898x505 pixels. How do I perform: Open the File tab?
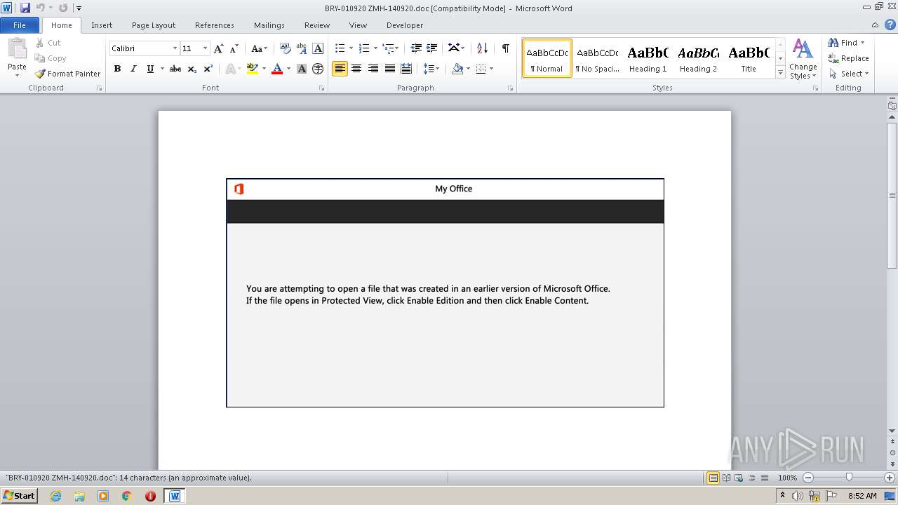coord(20,25)
